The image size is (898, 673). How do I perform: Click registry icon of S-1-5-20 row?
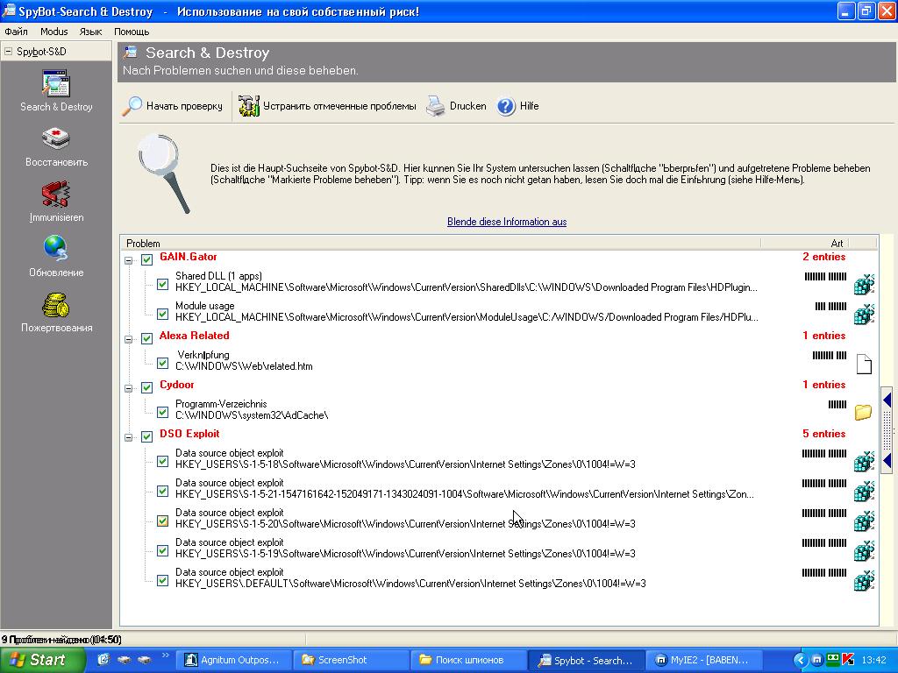pos(864,521)
